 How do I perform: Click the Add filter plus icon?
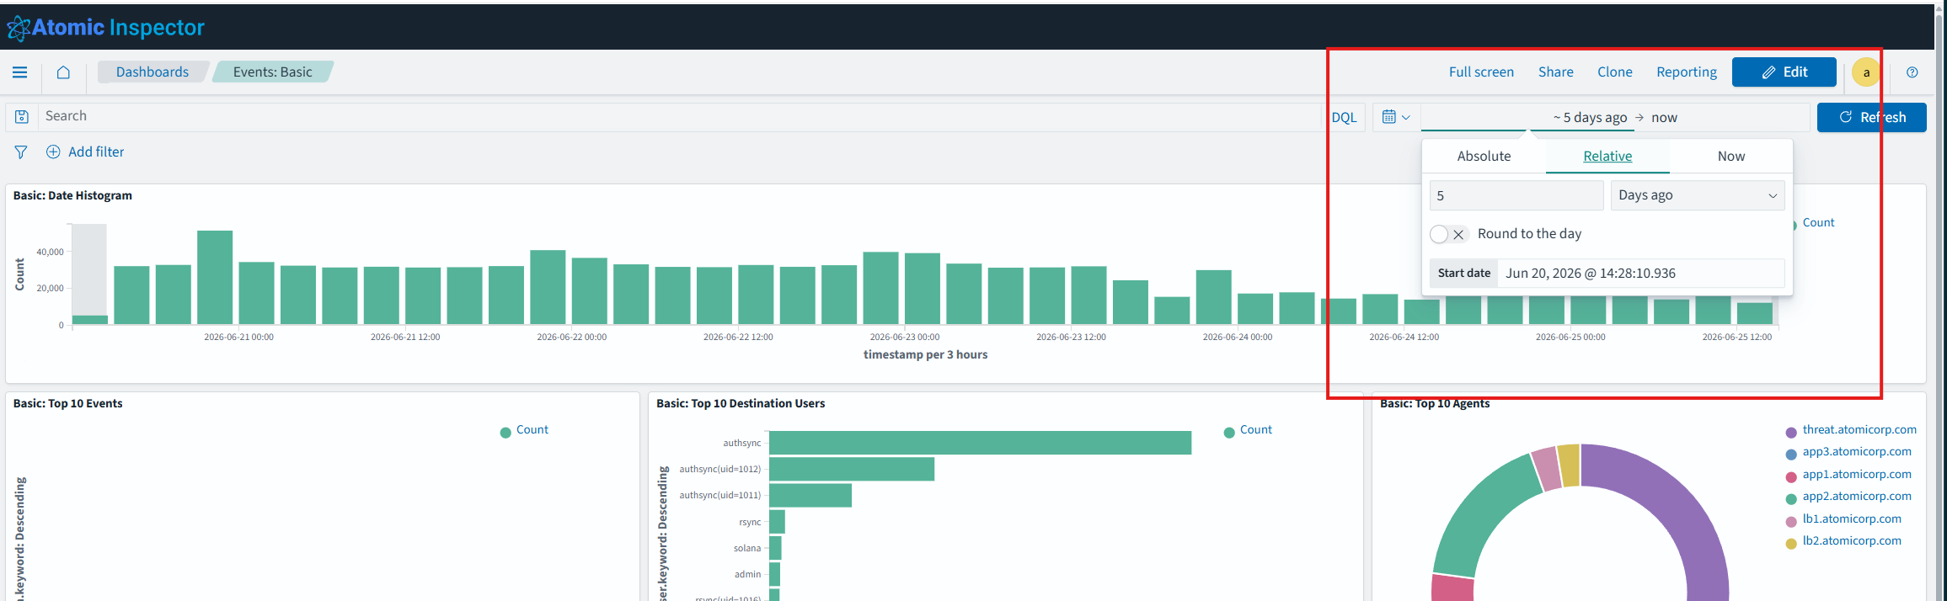(x=53, y=152)
